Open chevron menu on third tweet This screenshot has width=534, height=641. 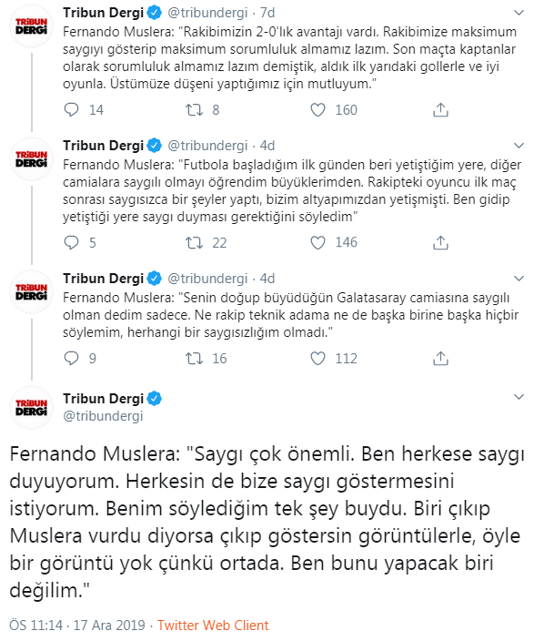click(519, 279)
